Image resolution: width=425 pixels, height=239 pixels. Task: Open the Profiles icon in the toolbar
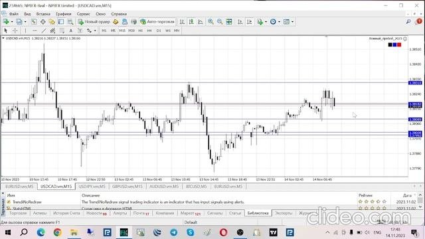pyautogui.click(x=19, y=22)
